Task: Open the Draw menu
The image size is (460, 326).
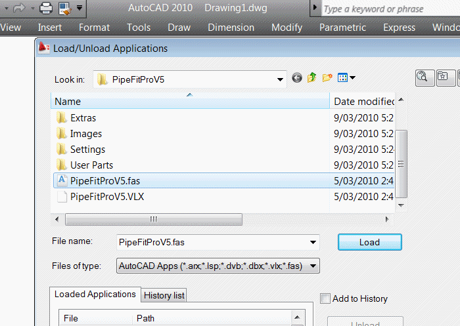Action: tap(179, 28)
